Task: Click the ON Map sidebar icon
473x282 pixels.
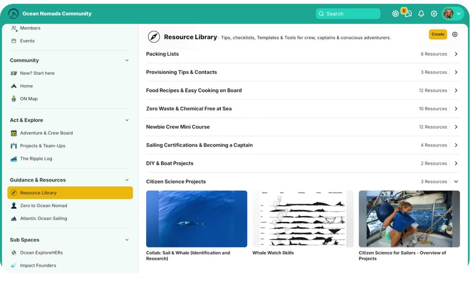Action: (x=14, y=99)
